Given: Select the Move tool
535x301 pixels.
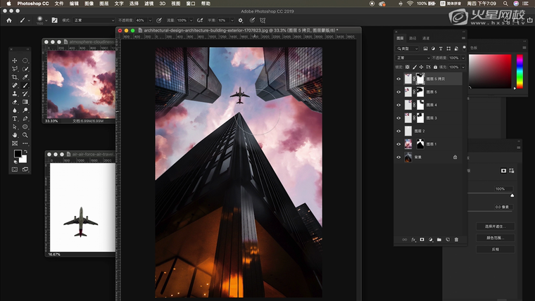Looking at the screenshot, I should coord(15,60).
